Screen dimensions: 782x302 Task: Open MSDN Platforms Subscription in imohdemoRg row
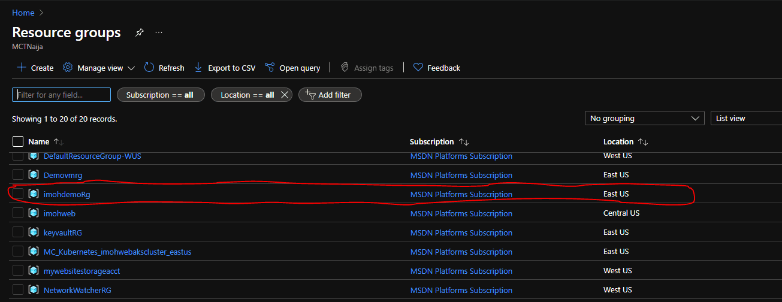click(x=461, y=194)
